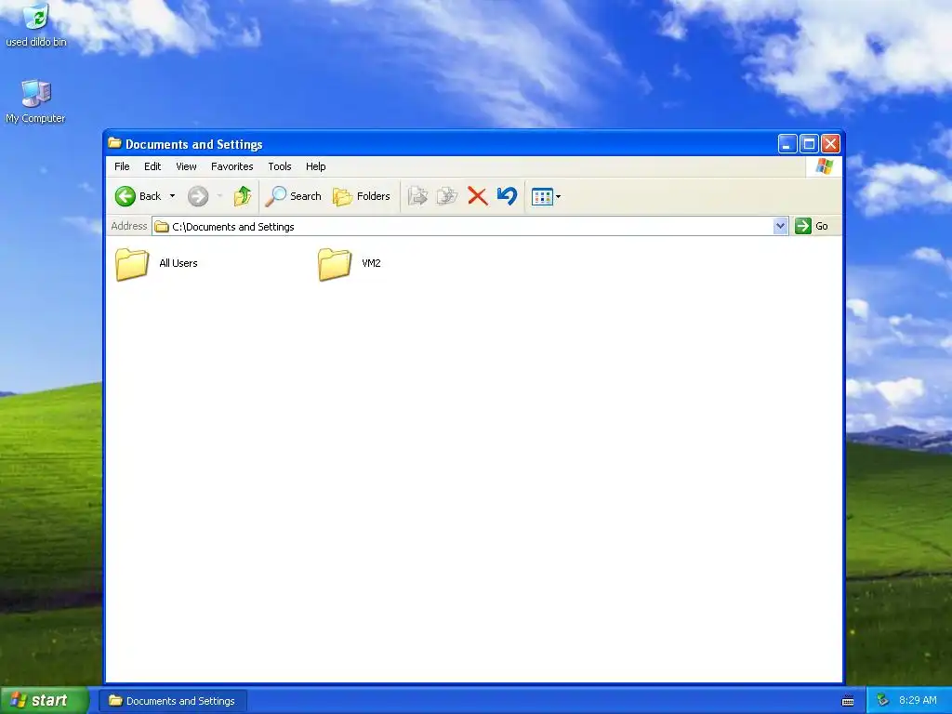Image resolution: width=952 pixels, height=714 pixels.
Task: Click the folder icon in window title bar
Action: coord(114,143)
